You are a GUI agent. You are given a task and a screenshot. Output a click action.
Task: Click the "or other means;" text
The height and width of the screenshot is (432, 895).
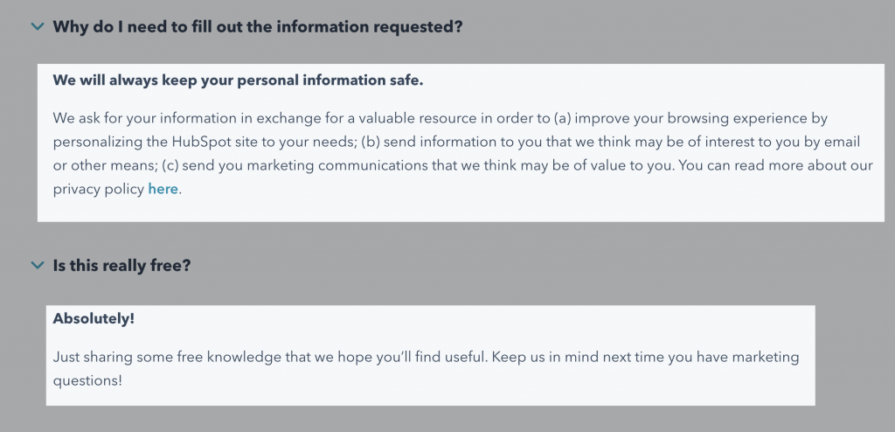tap(105, 165)
